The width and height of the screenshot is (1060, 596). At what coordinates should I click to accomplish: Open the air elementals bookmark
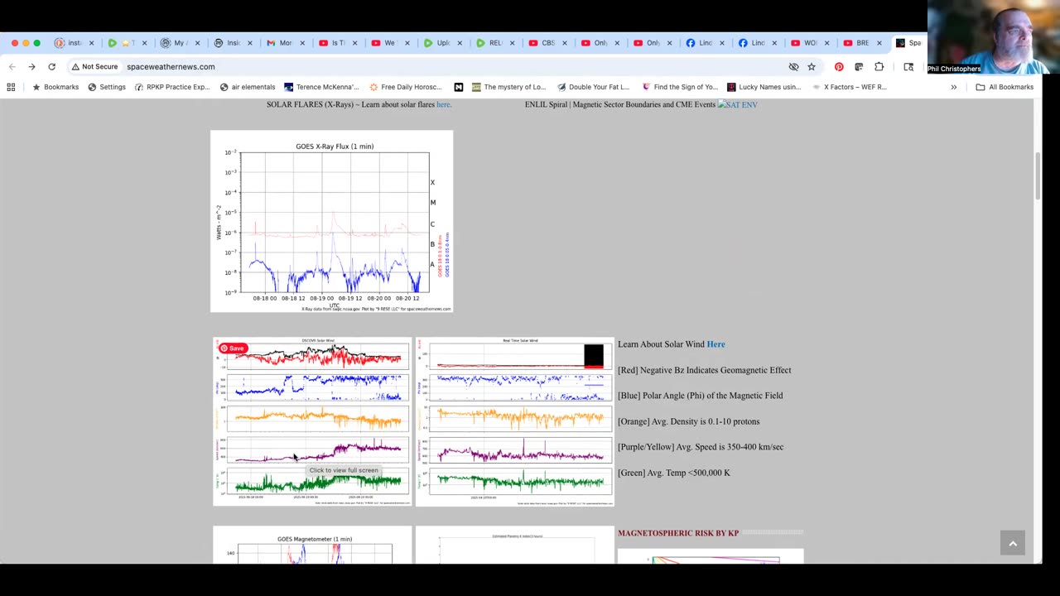[248, 87]
